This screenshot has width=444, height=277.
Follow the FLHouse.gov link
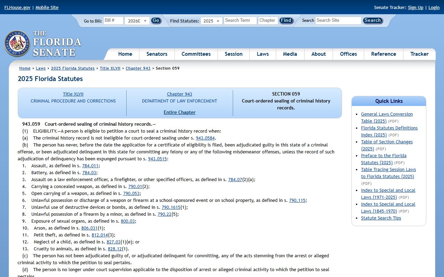click(17, 7)
